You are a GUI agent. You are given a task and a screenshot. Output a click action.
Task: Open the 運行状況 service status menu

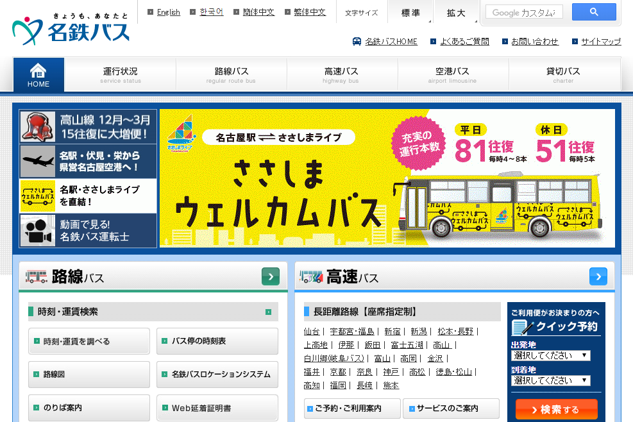(x=121, y=74)
